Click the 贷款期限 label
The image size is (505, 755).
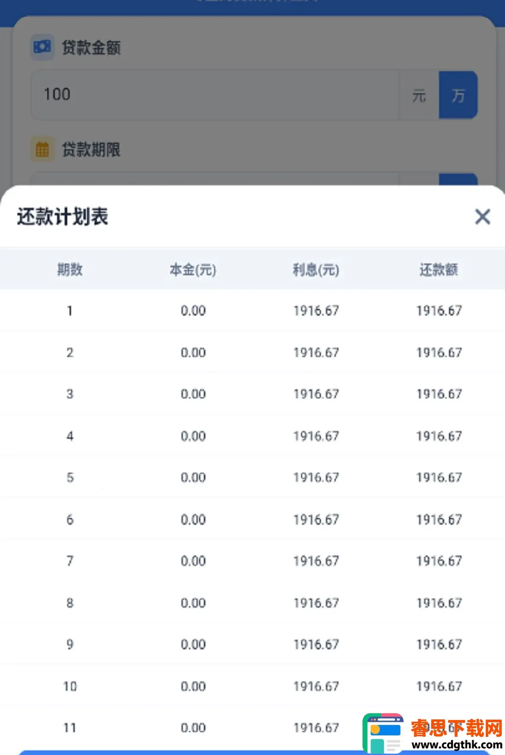[92, 150]
